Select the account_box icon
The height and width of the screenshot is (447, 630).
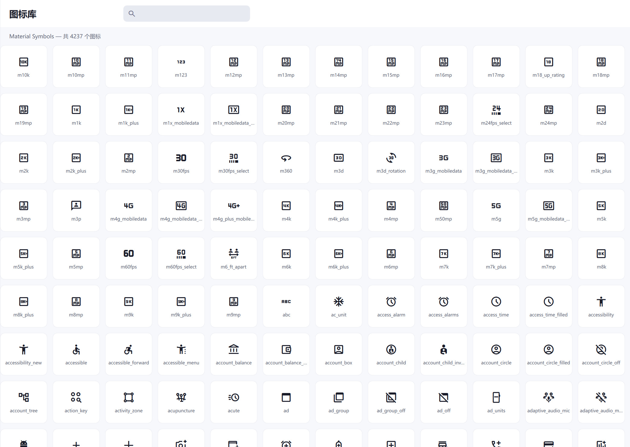[339, 354]
